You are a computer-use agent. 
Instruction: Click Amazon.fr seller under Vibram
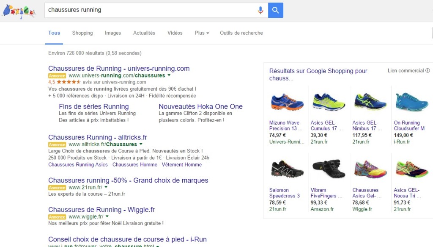[322, 209]
